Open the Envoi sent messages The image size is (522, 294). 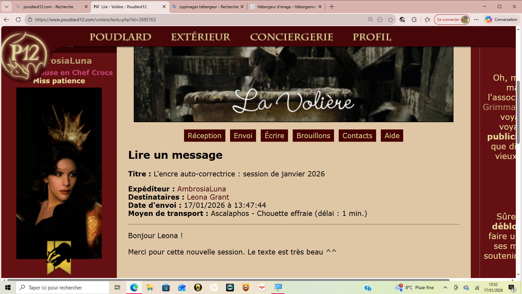243,136
